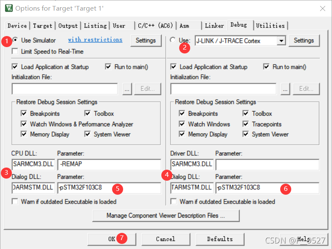Click simulator -pSTM32F103C8 parameter field
Viewport: 332px width, 249px height.
(x=109, y=188)
